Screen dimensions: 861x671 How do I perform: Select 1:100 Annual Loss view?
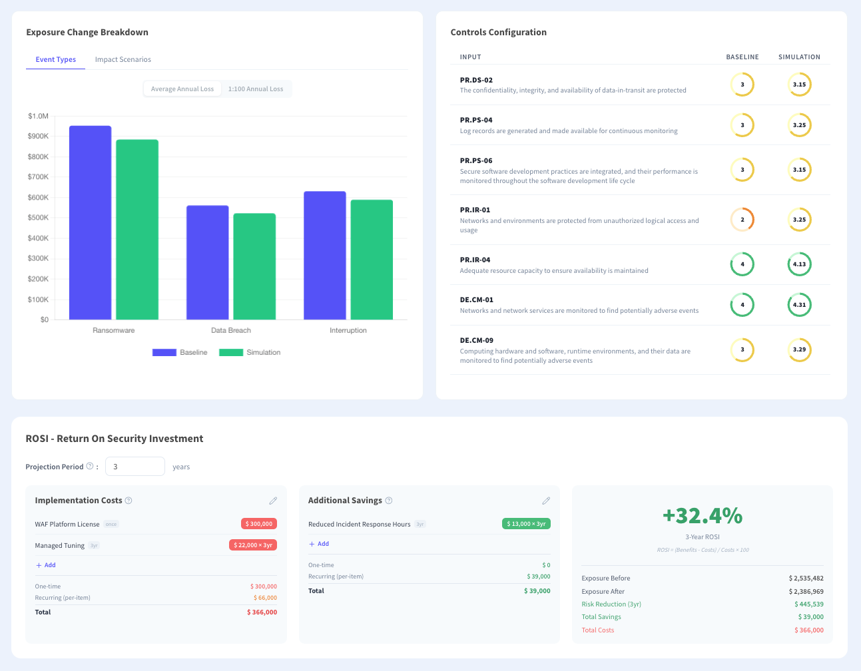(256, 89)
